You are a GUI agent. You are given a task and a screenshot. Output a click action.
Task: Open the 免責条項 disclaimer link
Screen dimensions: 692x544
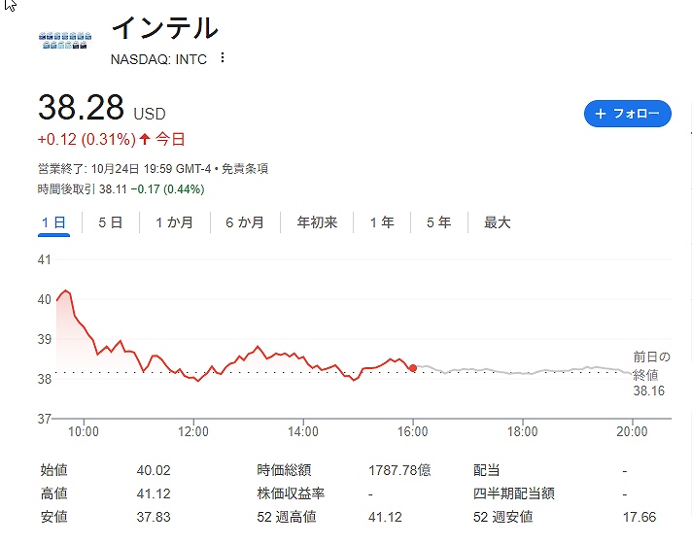click(x=245, y=168)
